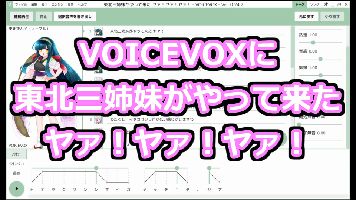Click accent handle over ヤッテキタ phrase
356x200 pixels.
point(177,168)
